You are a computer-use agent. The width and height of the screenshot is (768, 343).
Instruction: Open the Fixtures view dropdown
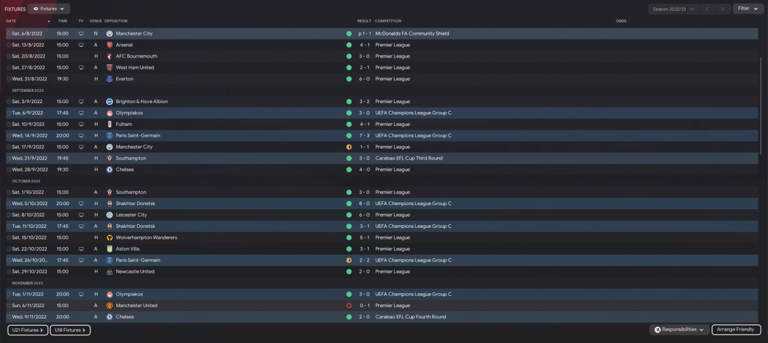[x=49, y=9]
